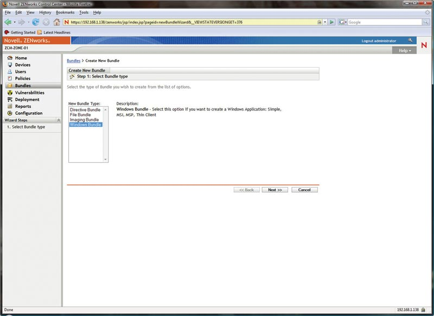Click the status bar lock icon

424,310
